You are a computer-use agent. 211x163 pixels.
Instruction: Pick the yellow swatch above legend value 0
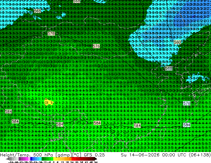tap(55, 159)
